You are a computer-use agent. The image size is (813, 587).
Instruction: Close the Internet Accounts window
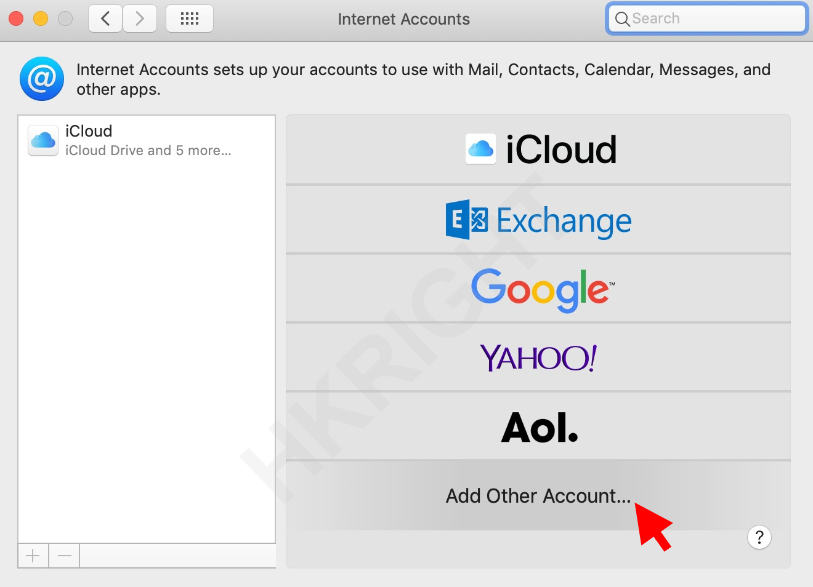pos(16,18)
